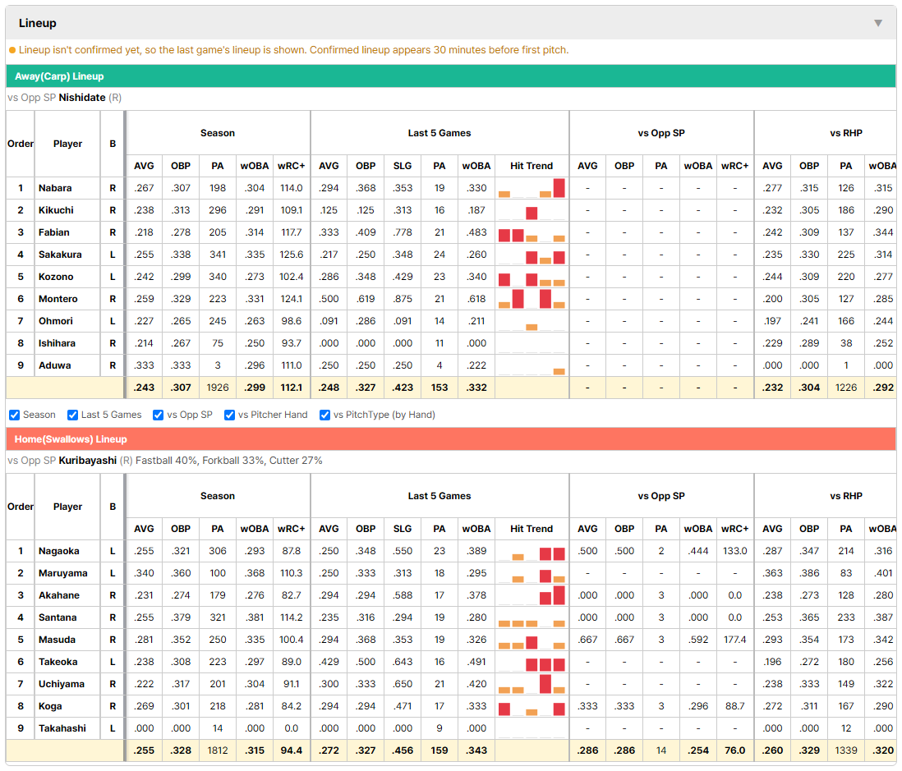Toggle the vs Opp SP checkbox
Screen dimensions: 902x771
[159, 415]
